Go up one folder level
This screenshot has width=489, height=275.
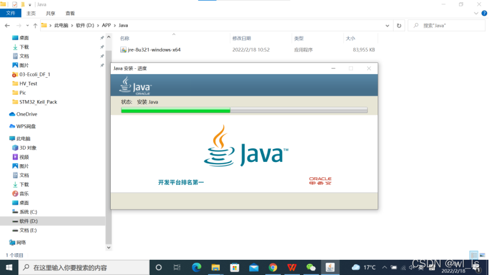(35, 25)
